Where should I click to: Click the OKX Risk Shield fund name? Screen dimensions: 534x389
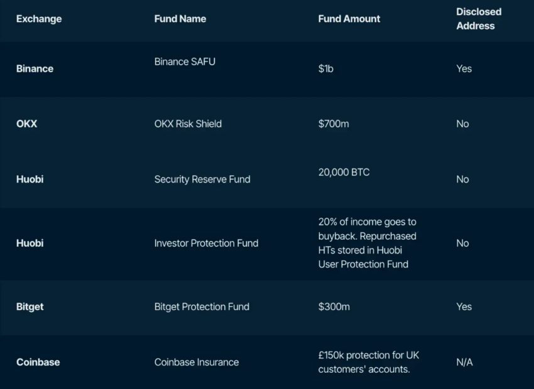(x=188, y=124)
